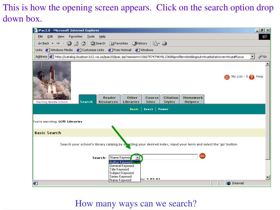The image size is (280, 210).
Task: Click the Refresh page icon
Action: pos(76,43)
